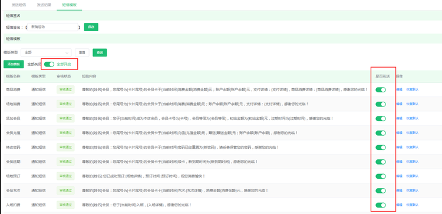Viewport: 442px width, 214px height.
Task: Select the 场地预订 template name cell
Action: (13, 176)
